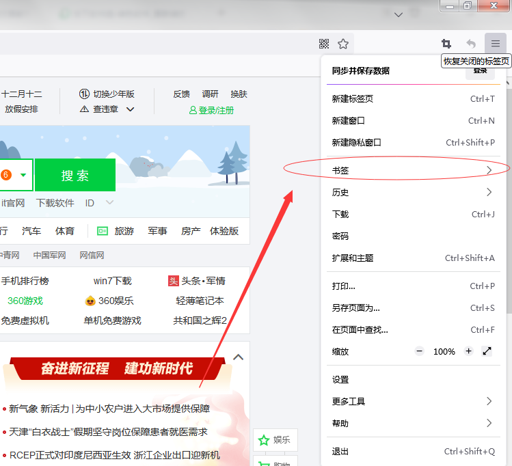
Task: Click the 切换少年版 mode switch
Action: point(107,94)
